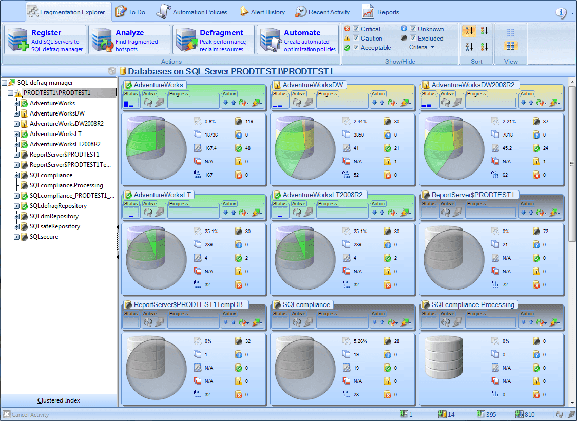Toggle the Excluded checkbox
This screenshot has height=421, width=577.
click(413, 38)
